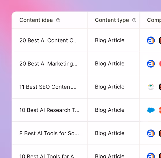Open the '11 Best SEO Content...' idea
This screenshot has height=158, width=161.
[48, 87]
